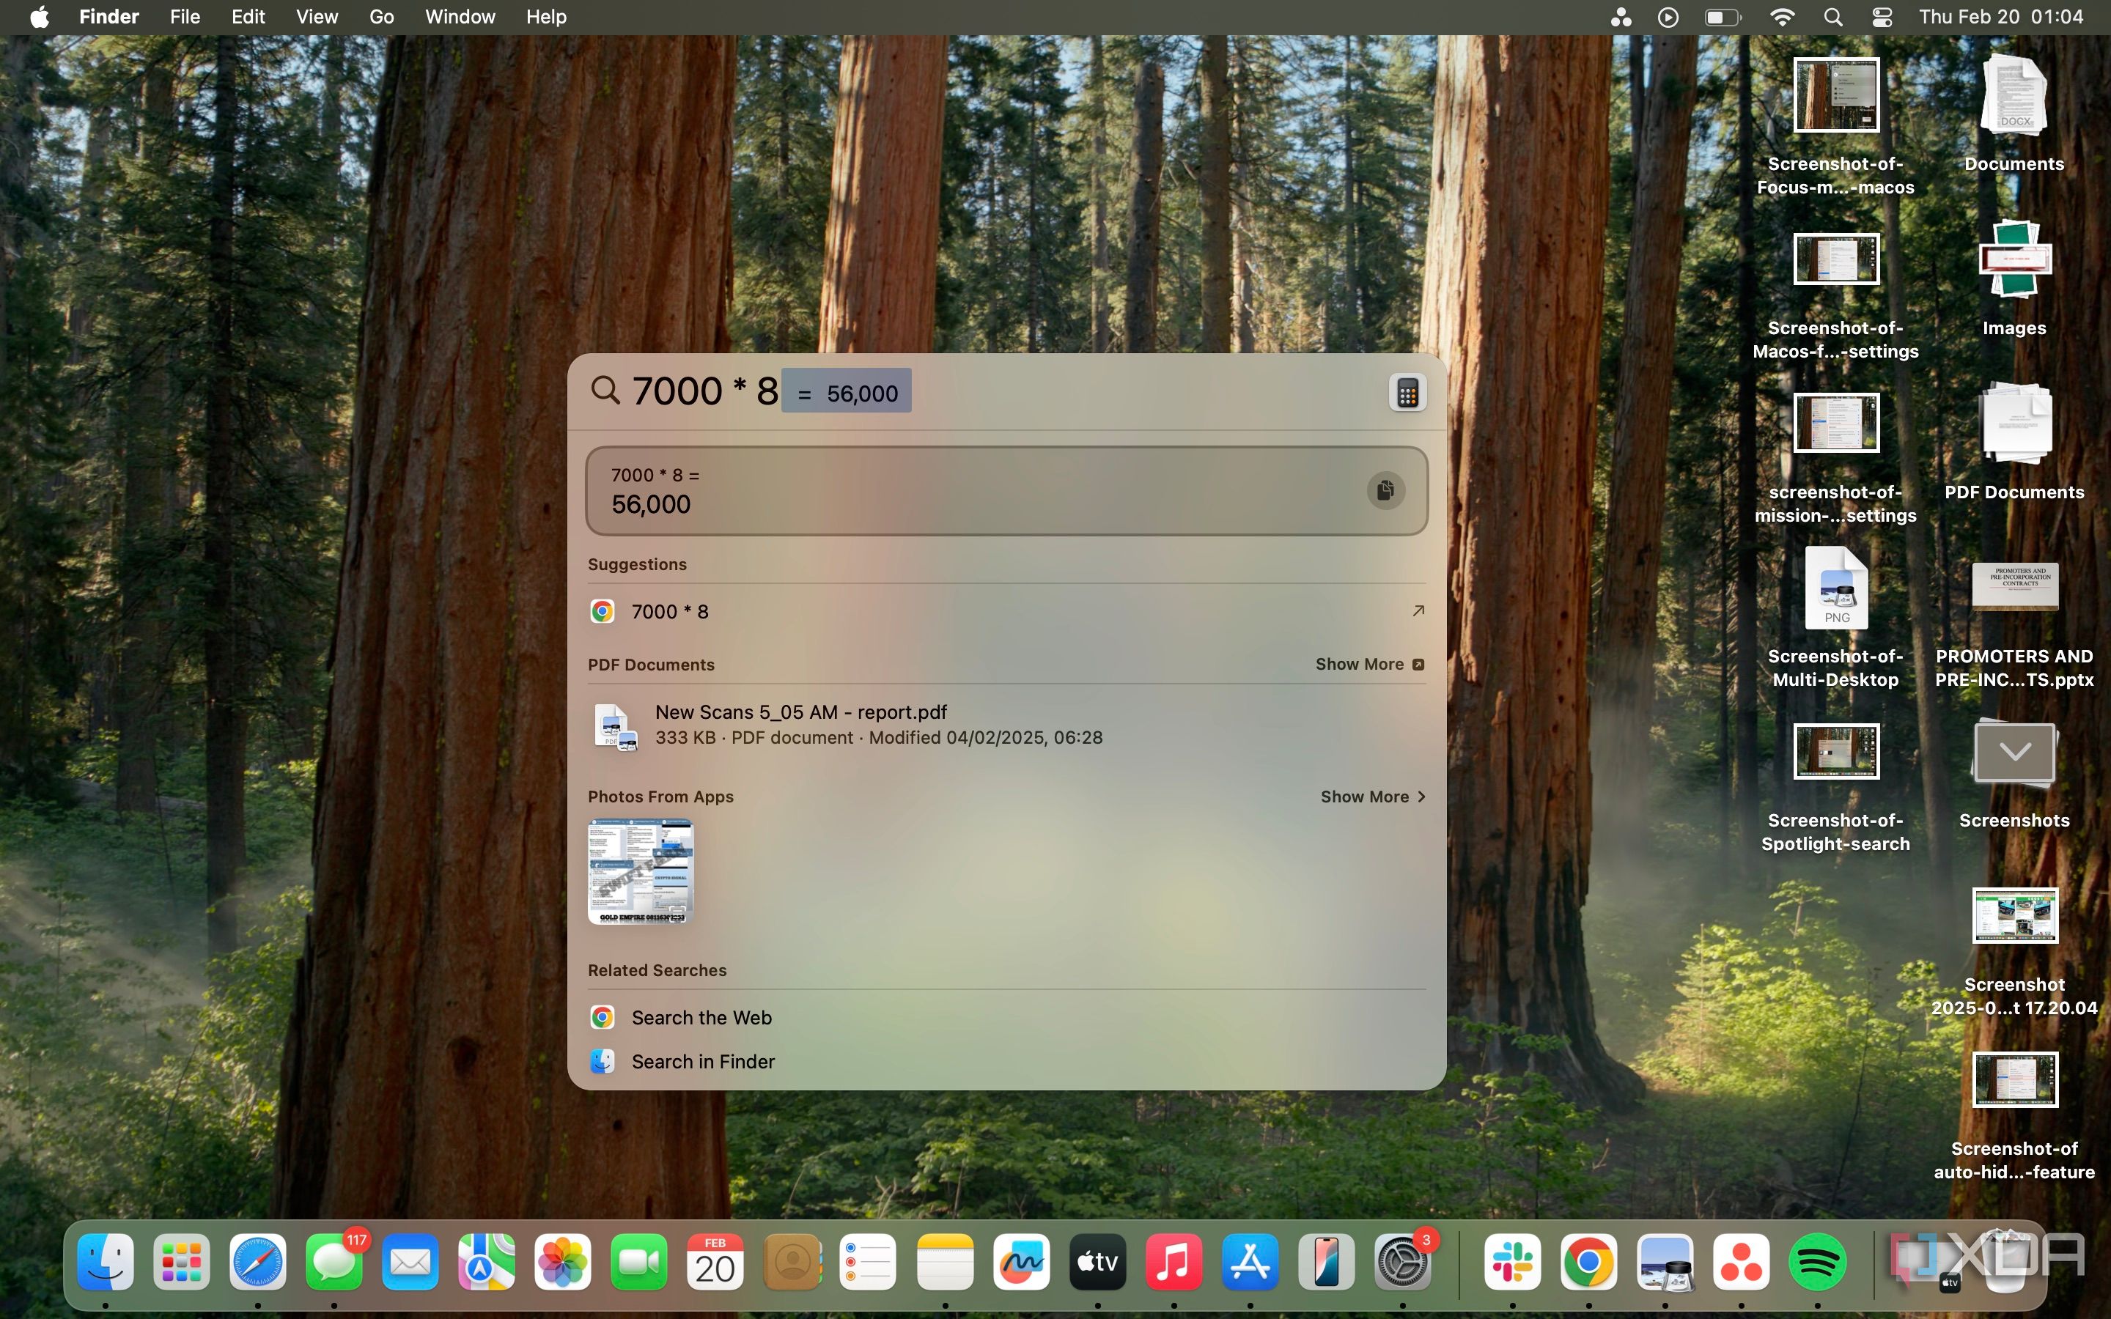This screenshot has height=1319, width=2111.
Task: Open Calculator via the Spotlight calculator icon
Action: point(1407,394)
